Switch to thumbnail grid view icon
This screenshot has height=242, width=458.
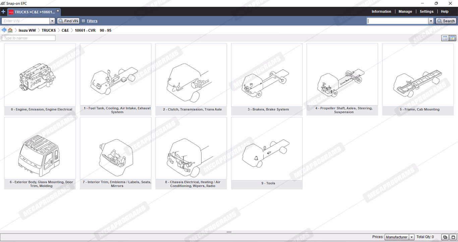click(452, 38)
